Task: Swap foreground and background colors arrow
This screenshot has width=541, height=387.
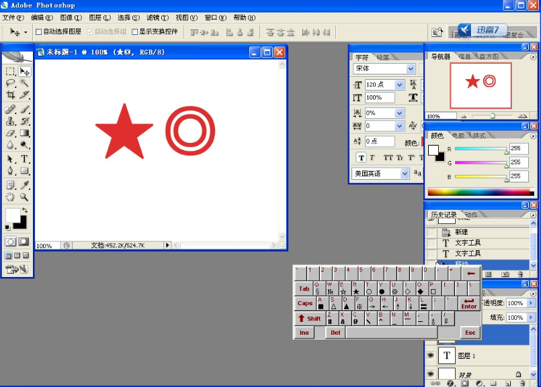Action: pos(25,211)
